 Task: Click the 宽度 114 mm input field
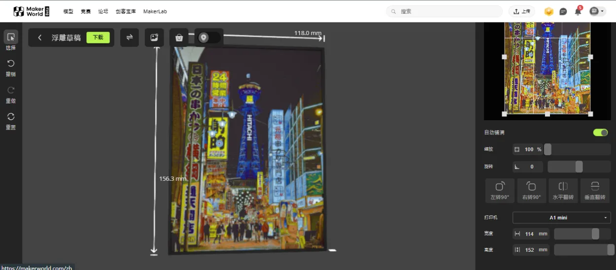tap(531, 234)
